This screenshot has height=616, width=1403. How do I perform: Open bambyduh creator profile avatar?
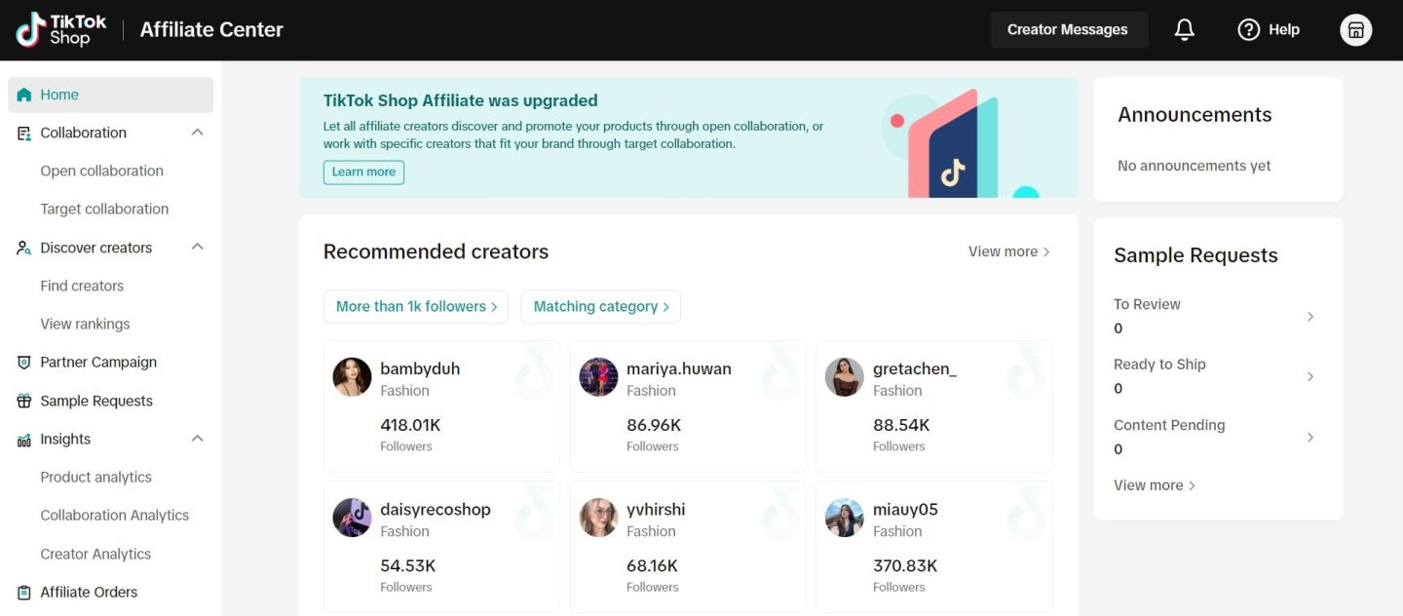353,377
